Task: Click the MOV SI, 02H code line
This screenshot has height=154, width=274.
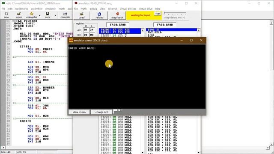Action: pos(38,116)
